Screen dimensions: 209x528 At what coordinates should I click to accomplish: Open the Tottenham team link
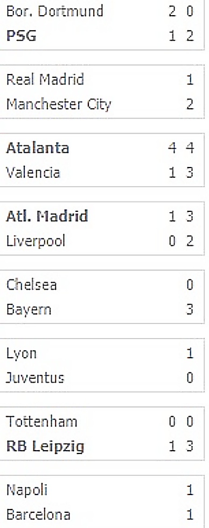tap(41, 422)
